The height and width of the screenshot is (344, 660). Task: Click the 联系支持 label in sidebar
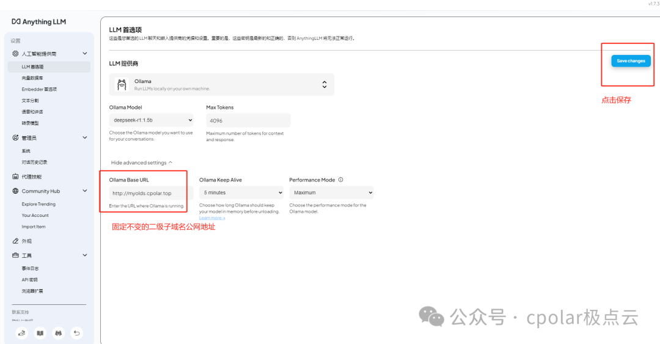[20, 312]
